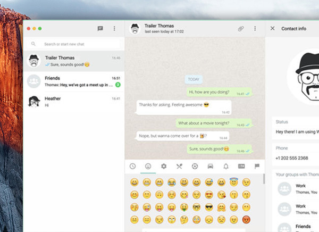319x232 pixels.
Task: Open the Heather chat
Action: [x=74, y=102]
